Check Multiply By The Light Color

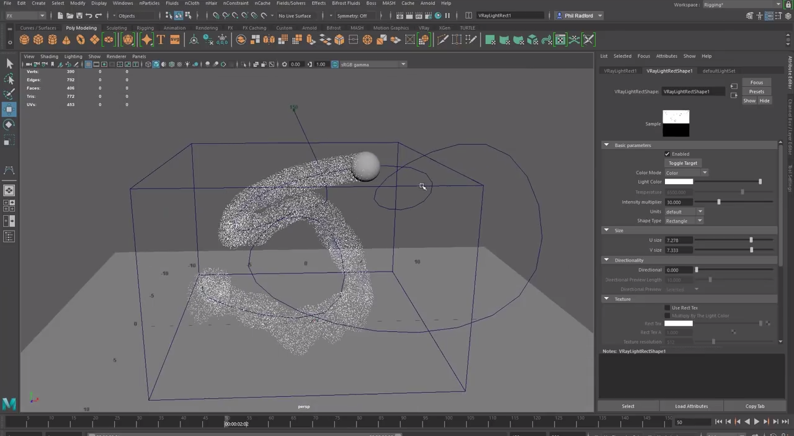click(x=667, y=316)
